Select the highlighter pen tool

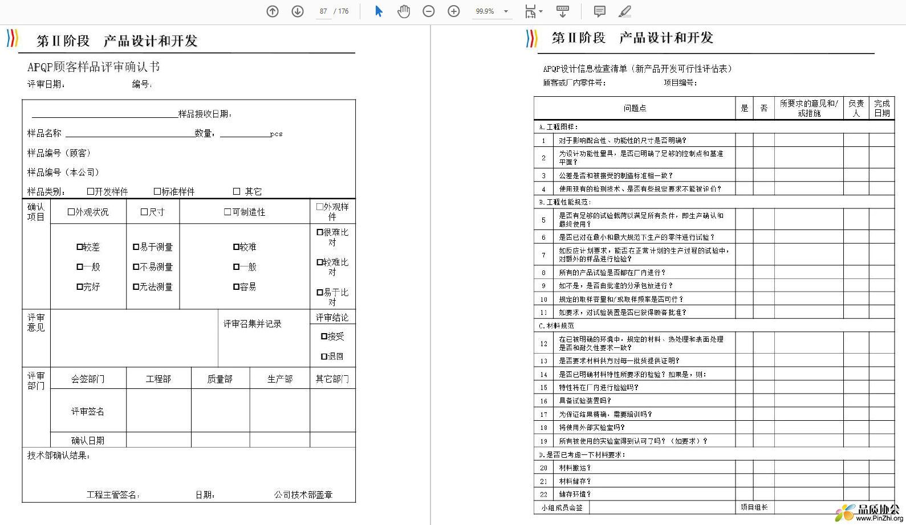click(x=625, y=11)
